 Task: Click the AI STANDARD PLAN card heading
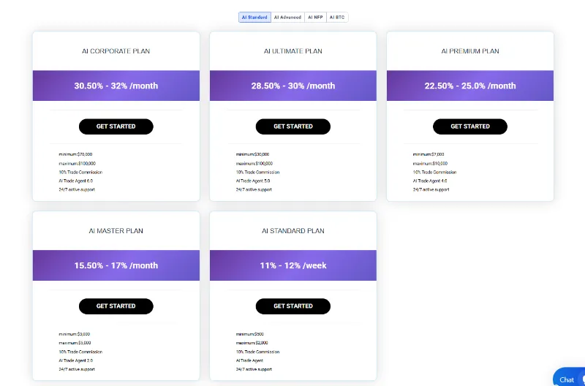[293, 231]
